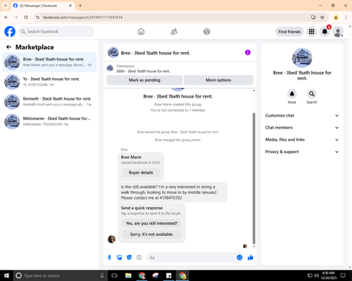Focus the Search Facebook field

click(x=56, y=32)
